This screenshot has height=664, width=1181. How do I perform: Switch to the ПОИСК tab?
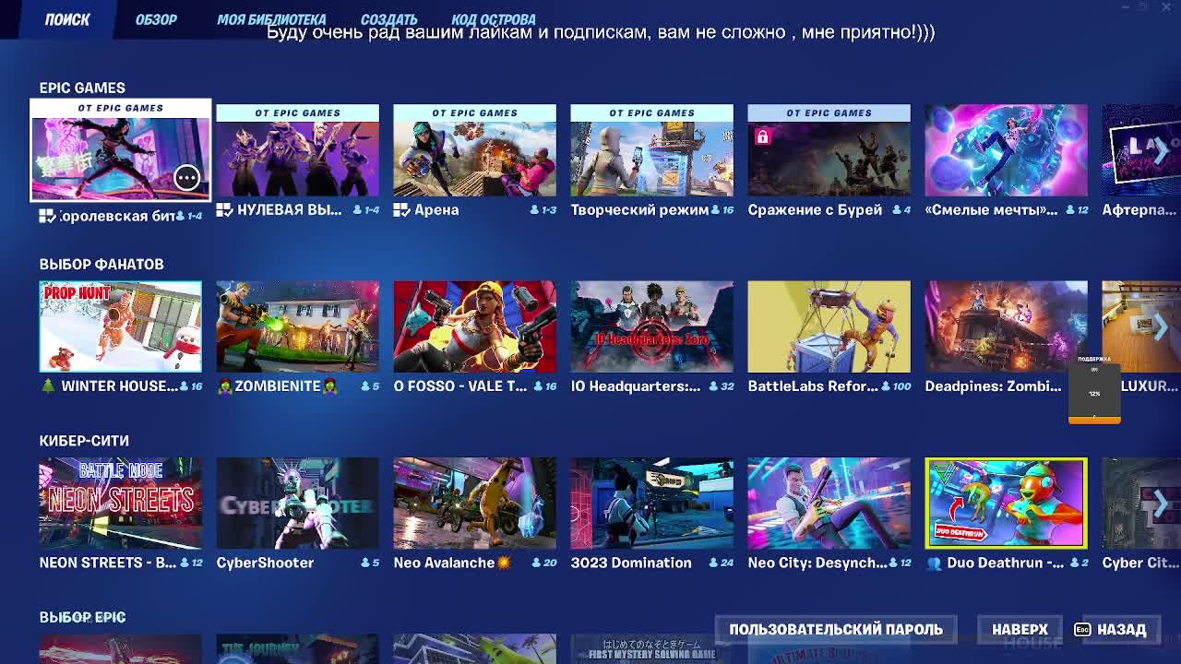(67, 19)
